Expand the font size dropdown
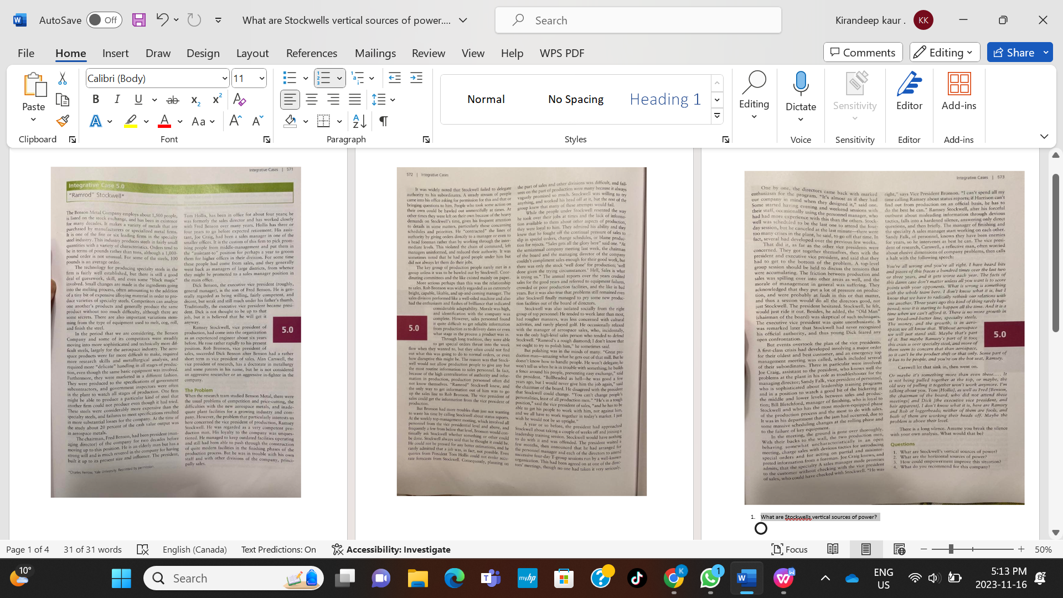This screenshot has width=1063, height=598. coord(262,78)
